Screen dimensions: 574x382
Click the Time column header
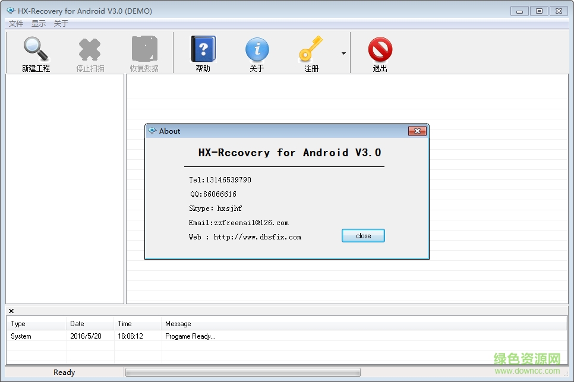138,324
